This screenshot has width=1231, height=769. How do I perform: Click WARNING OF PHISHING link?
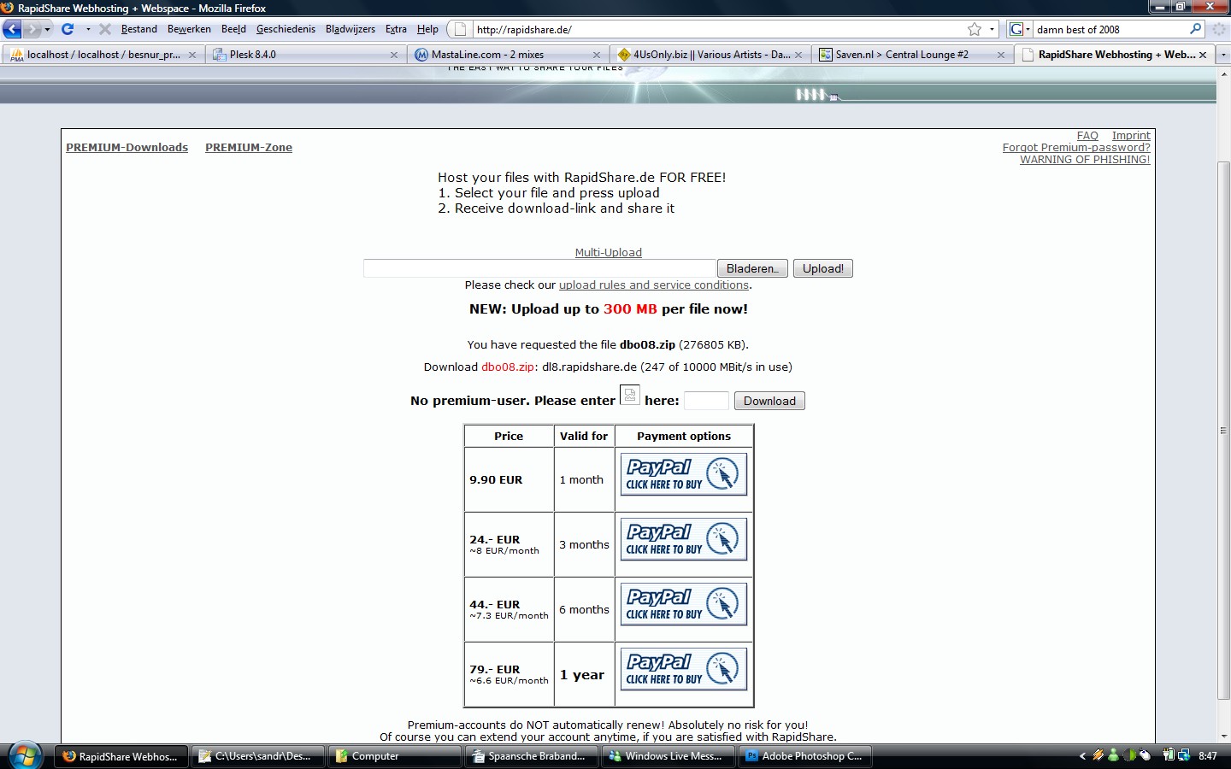(1085, 160)
